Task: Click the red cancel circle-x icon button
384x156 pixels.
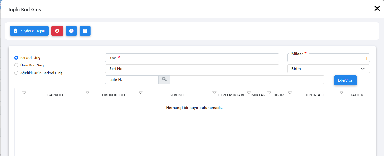Action: [57, 31]
